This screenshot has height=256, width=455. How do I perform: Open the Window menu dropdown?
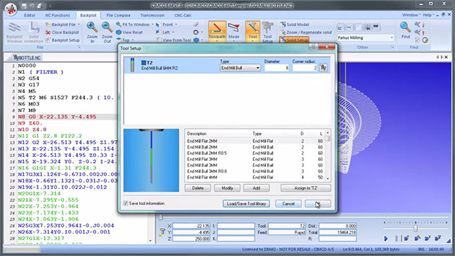point(411,15)
